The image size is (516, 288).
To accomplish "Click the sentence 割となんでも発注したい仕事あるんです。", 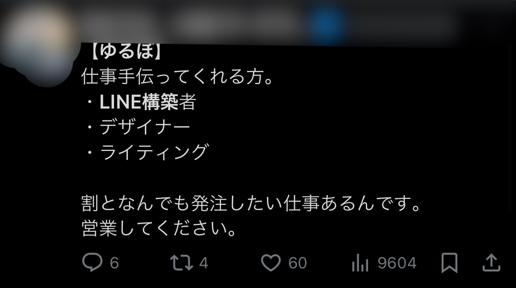I will (251, 203).
